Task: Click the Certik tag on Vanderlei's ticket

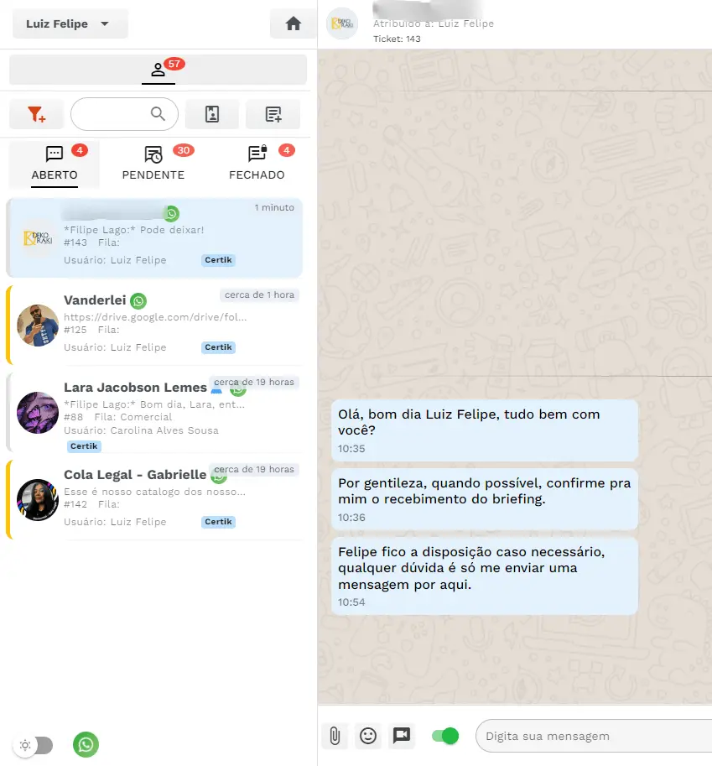Action: pyautogui.click(x=218, y=347)
